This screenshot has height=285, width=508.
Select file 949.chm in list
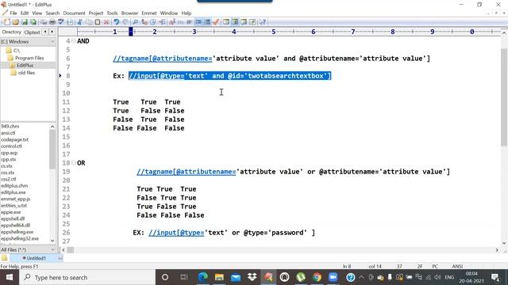[10, 127]
